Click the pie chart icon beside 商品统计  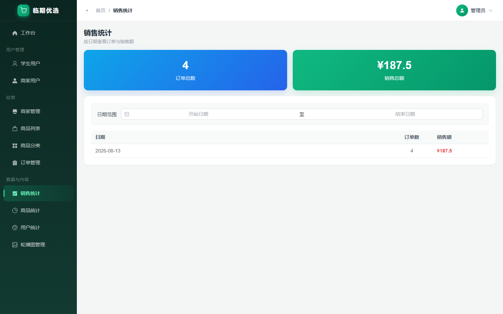(x=15, y=210)
